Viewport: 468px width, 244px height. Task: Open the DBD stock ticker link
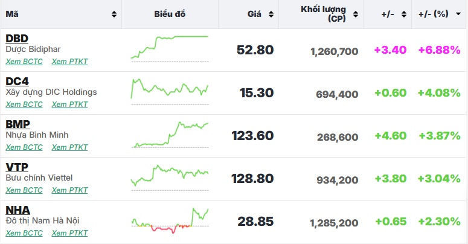point(17,39)
